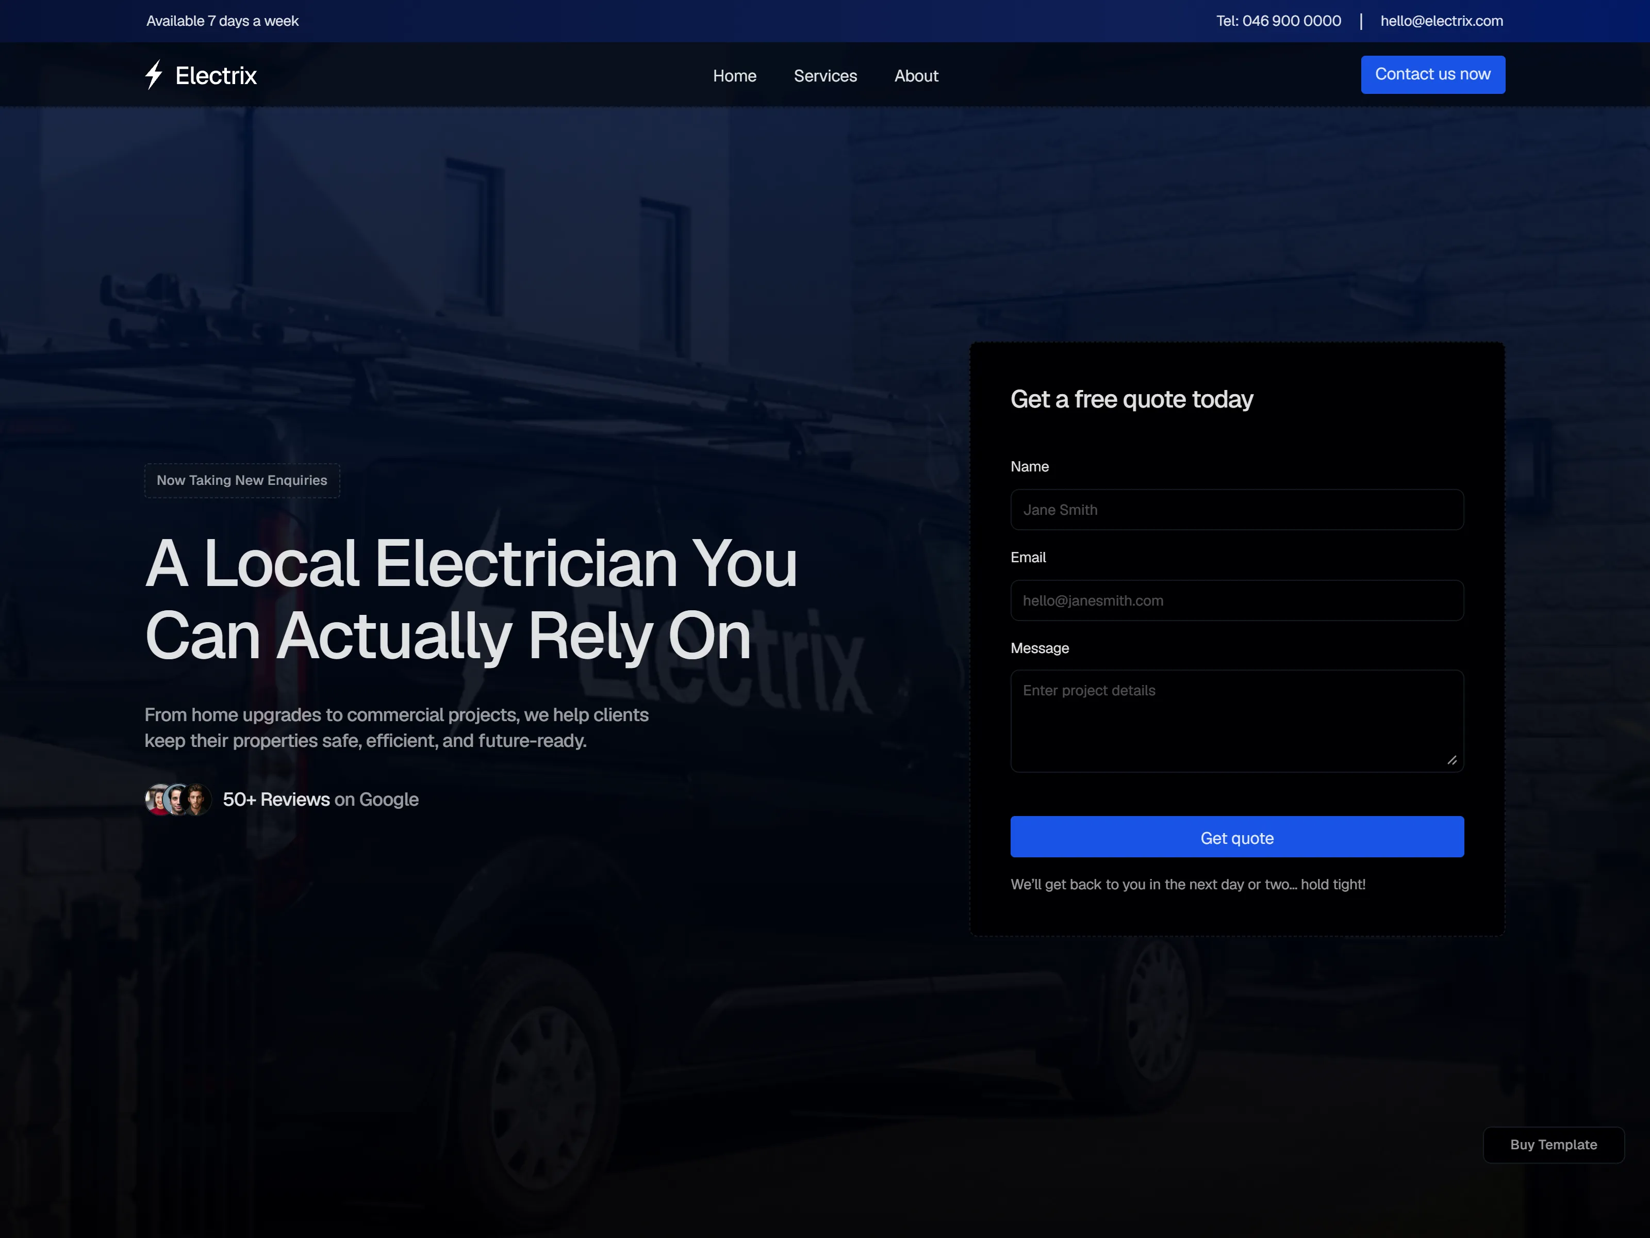This screenshot has width=1650, height=1238.
Task: Open the About nav item
Action: [x=916, y=76]
